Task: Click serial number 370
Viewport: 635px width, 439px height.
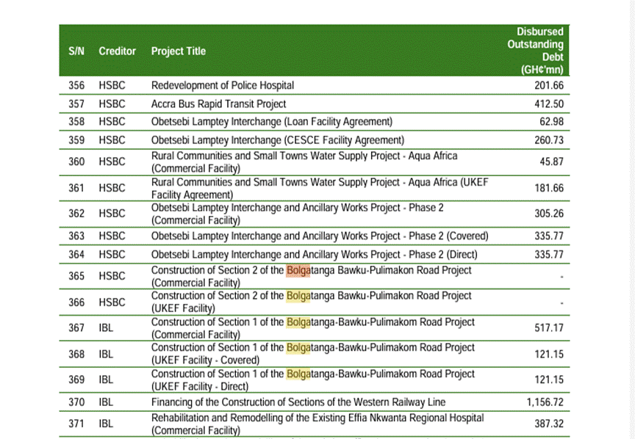Action: coord(76,402)
